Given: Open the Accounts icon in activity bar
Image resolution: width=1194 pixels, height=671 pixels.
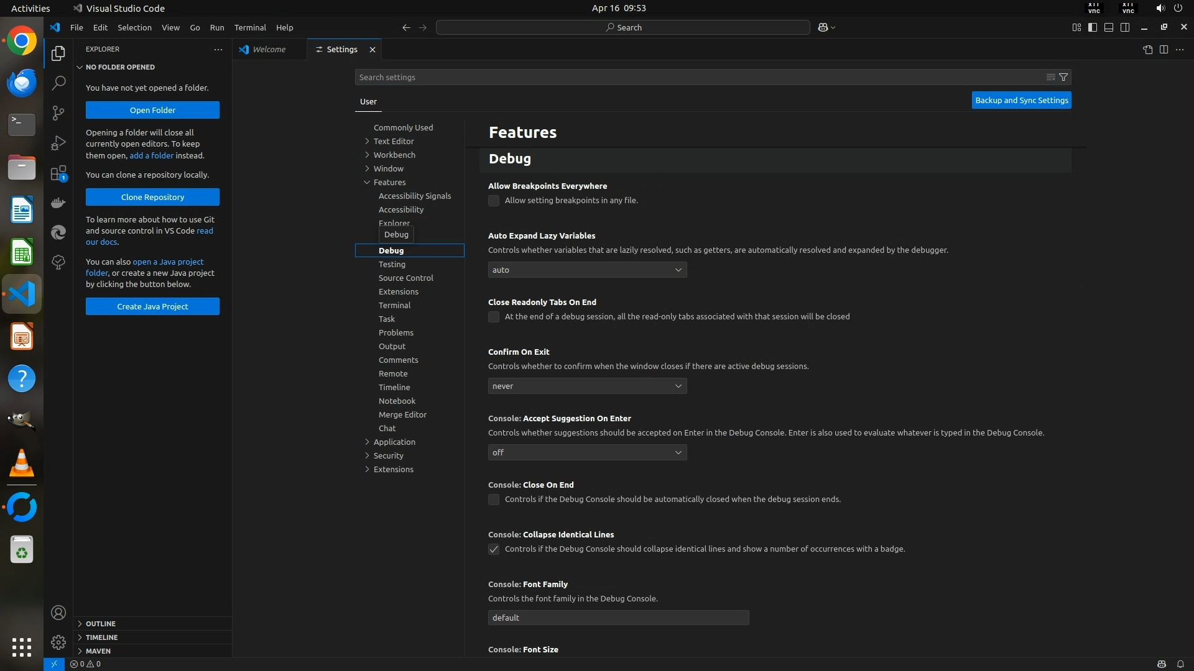Looking at the screenshot, I should (x=58, y=613).
